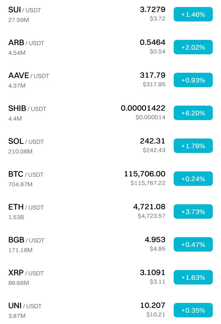Open the SHIB / USDT listing
This screenshot has height=324, width=221.
point(110,113)
